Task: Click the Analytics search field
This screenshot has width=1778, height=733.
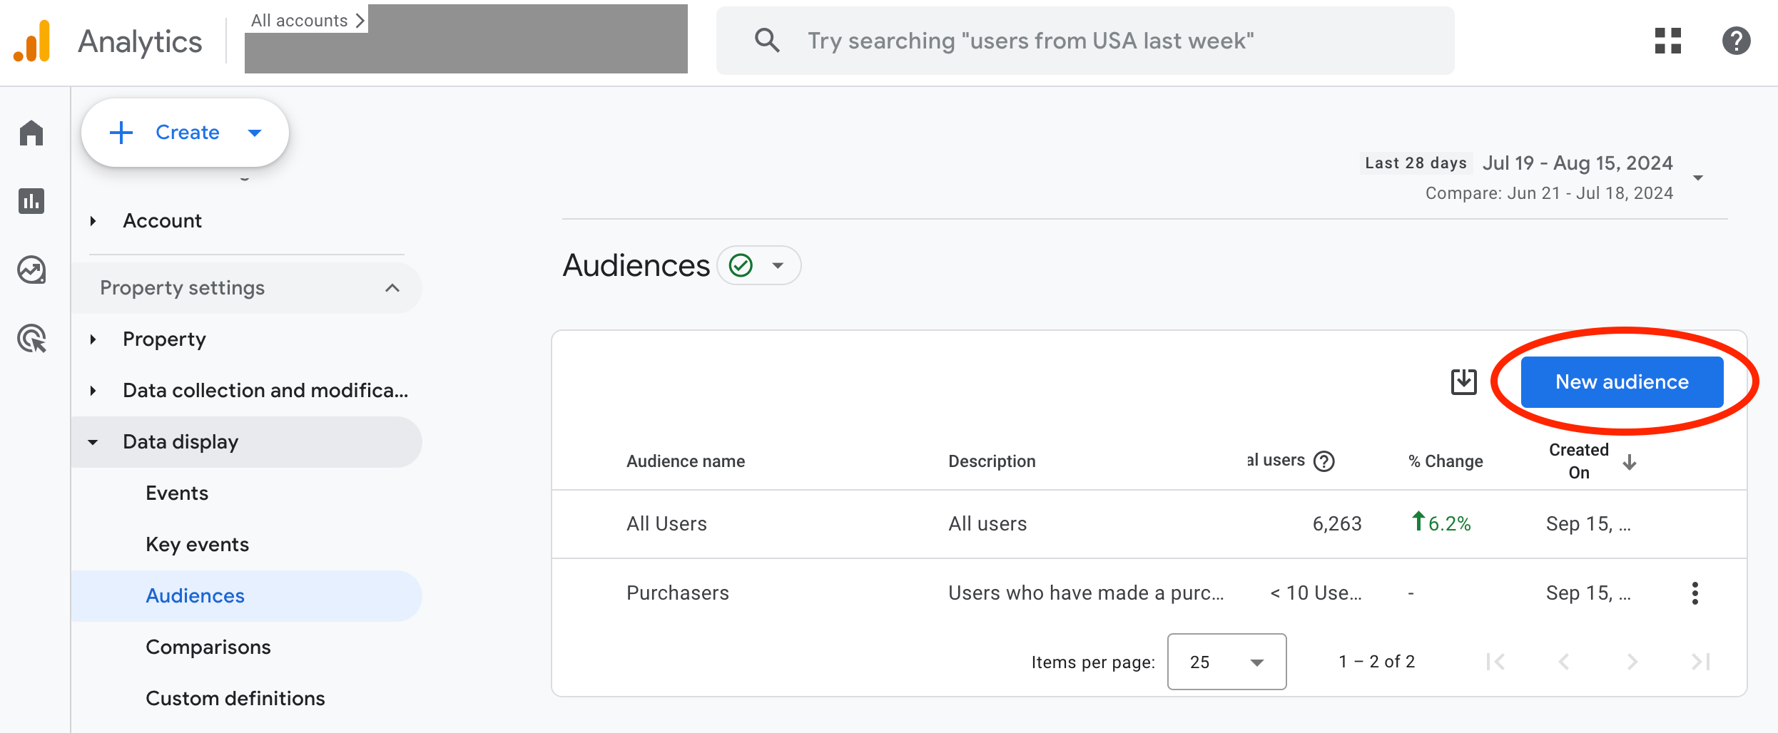Action: pyautogui.click(x=1084, y=41)
